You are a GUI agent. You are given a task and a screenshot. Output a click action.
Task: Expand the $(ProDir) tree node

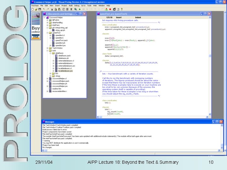(x=47, y=20)
